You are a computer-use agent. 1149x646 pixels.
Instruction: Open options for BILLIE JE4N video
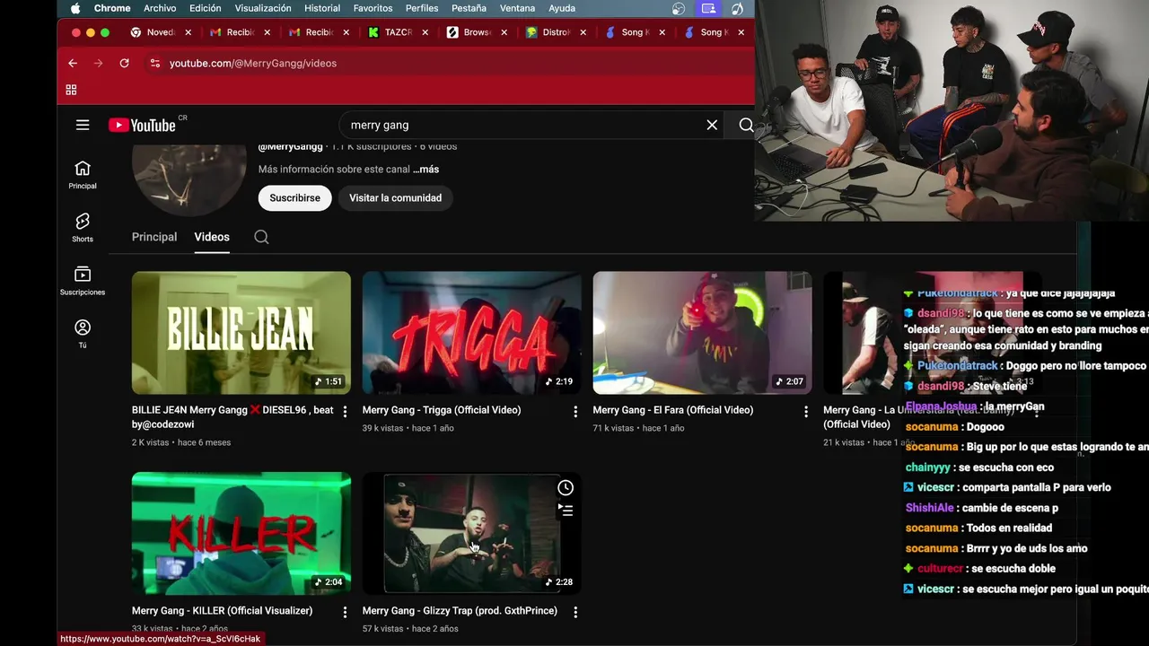(x=345, y=412)
